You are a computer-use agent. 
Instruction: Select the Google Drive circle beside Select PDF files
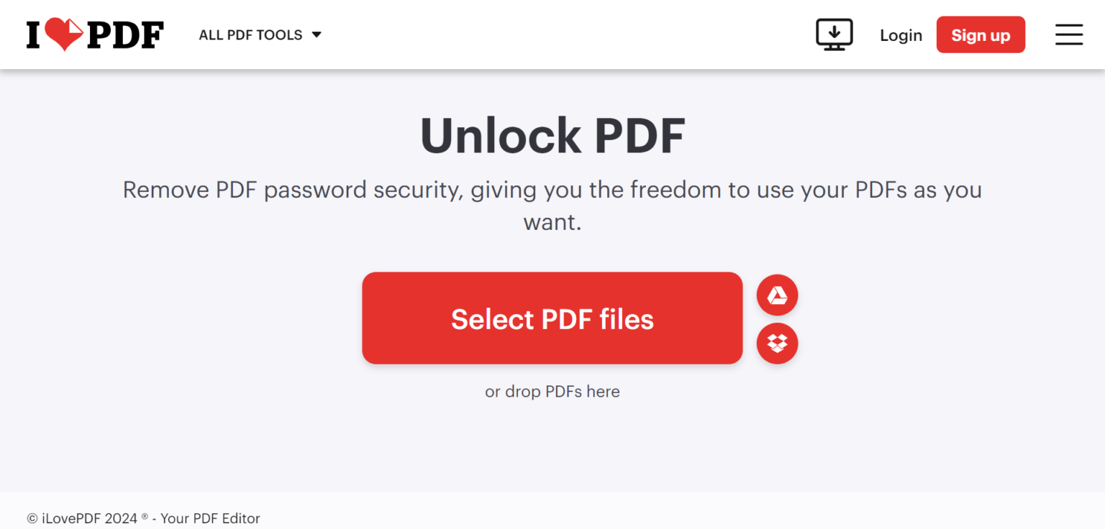[777, 295]
